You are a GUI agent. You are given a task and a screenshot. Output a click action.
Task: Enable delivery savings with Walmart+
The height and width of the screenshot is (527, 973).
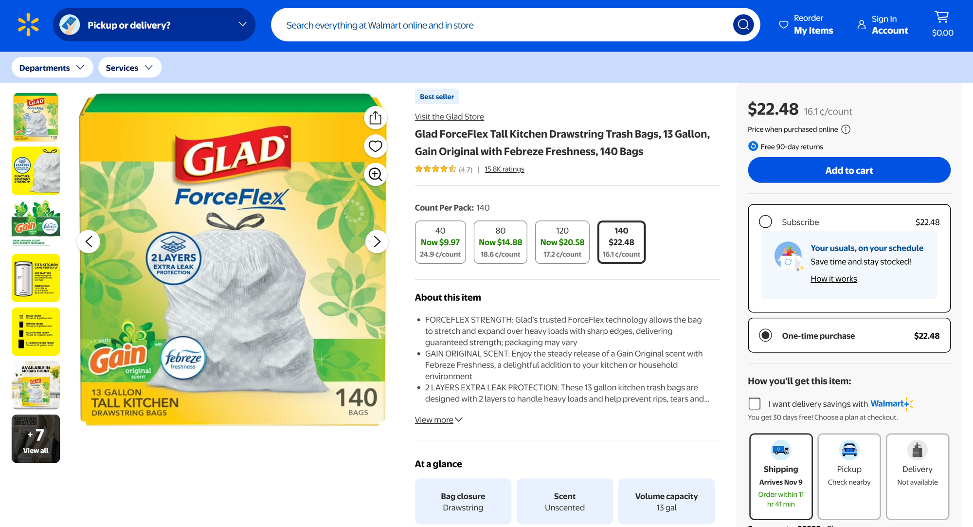click(755, 403)
